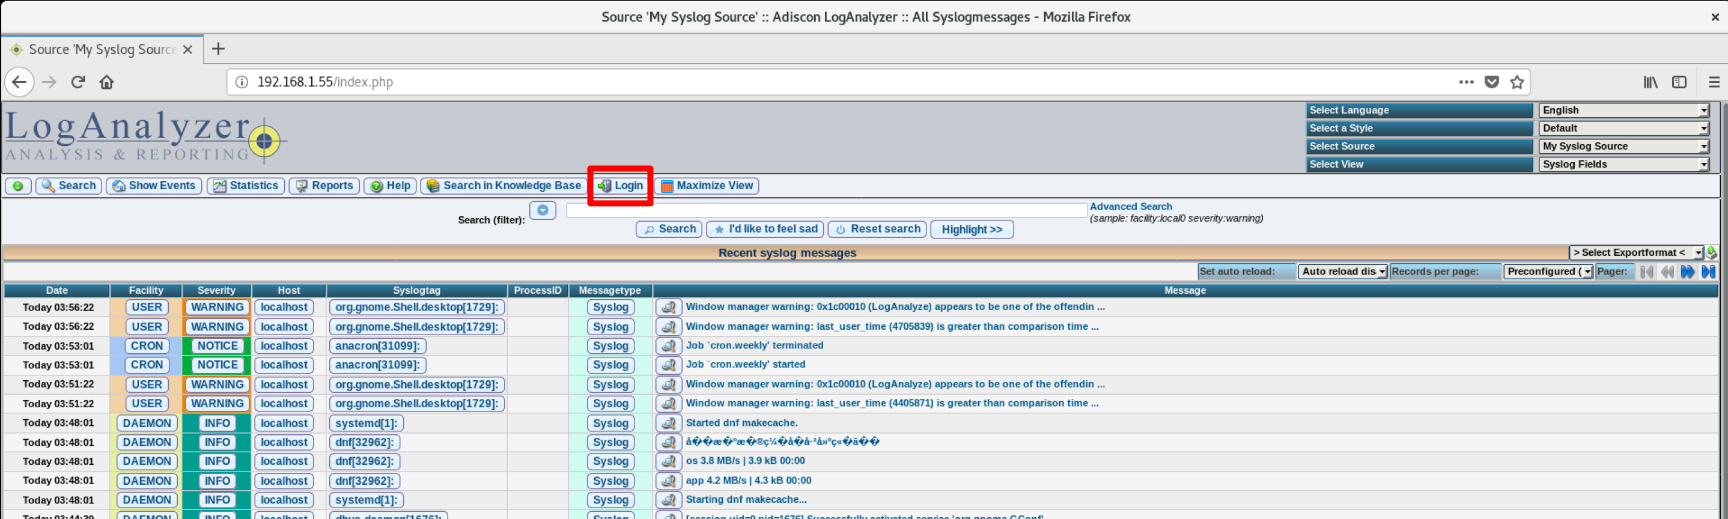This screenshot has height=519, width=1728.
Task: Click the export download icon beside Exportformat
Action: (x=1711, y=253)
